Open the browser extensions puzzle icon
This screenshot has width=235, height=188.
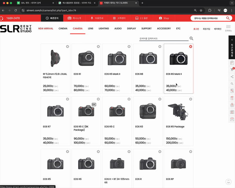210,10
